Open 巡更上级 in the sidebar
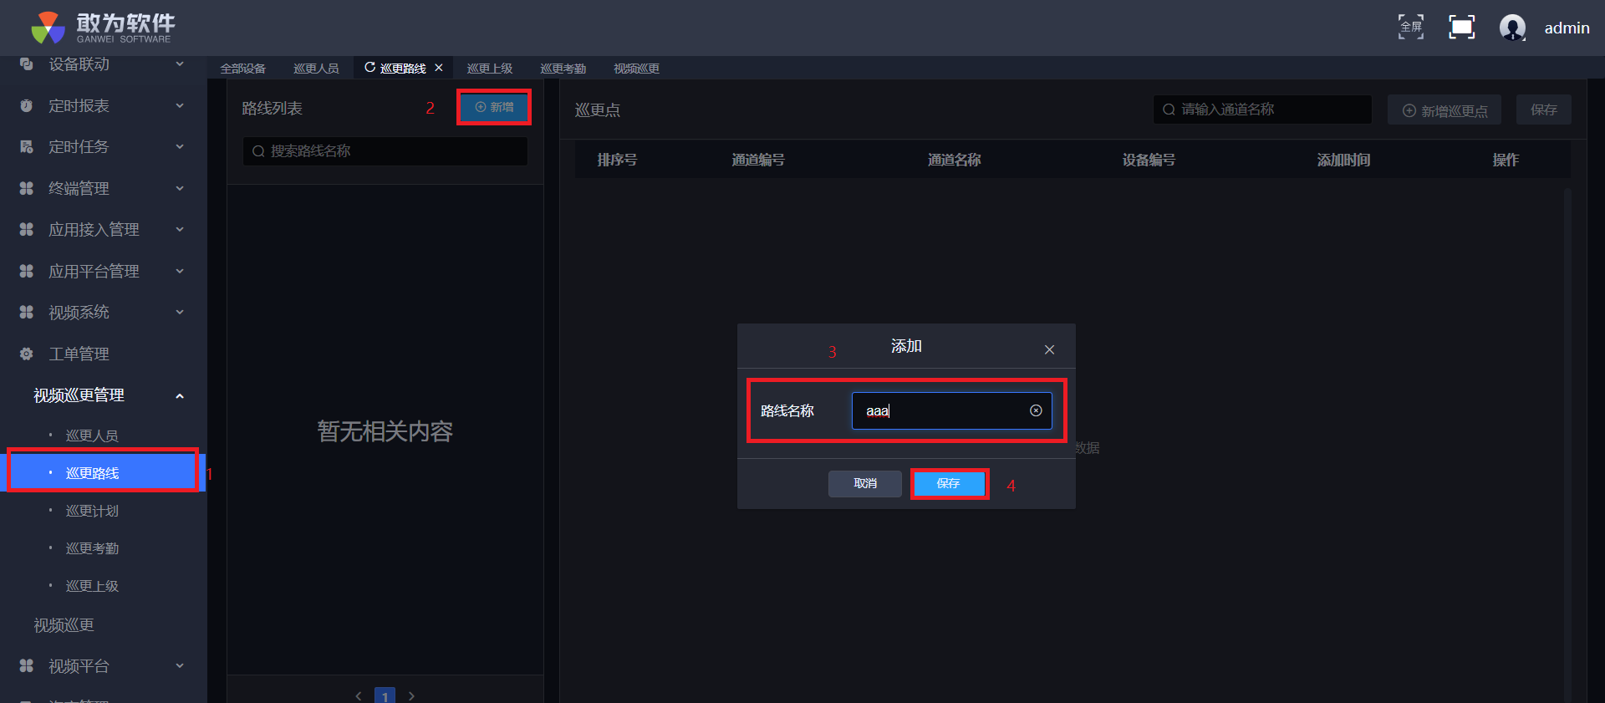The height and width of the screenshot is (703, 1605). [92, 586]
